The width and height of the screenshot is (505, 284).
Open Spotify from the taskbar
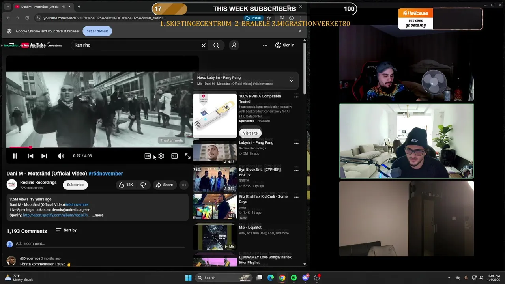(294, 278)
